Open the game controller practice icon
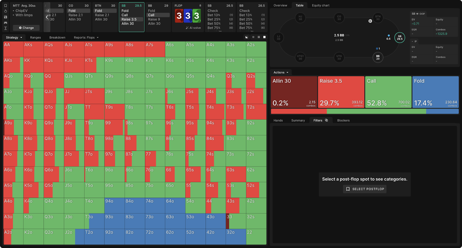 (x=5, y=23)
